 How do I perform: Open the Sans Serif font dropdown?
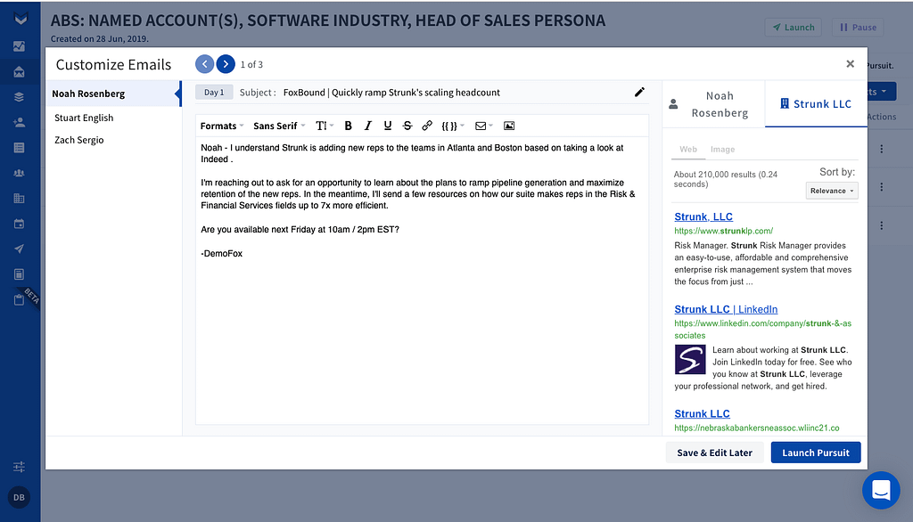[x=279, y=126]
